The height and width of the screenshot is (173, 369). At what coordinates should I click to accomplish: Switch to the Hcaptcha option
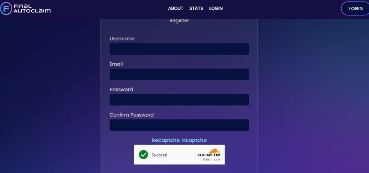pos(194,140)
